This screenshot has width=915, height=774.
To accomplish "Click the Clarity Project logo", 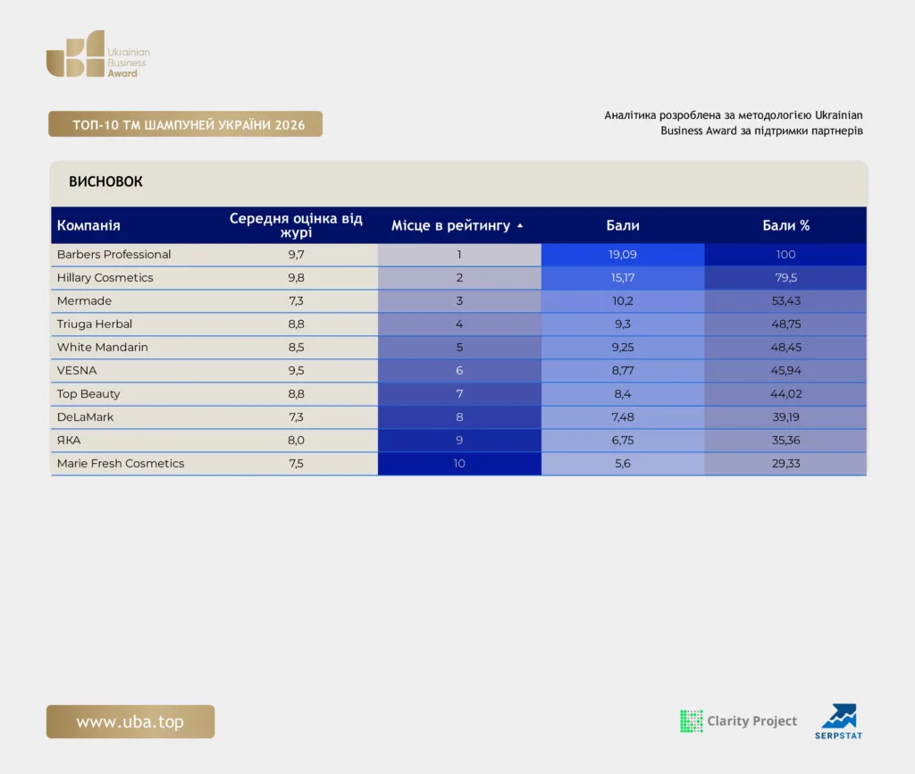I will pos(738,721).
